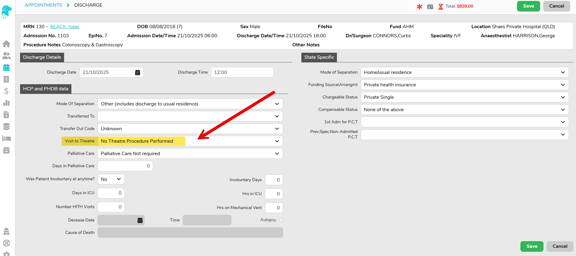This screenshot has height=256, width=576.
Task: Click the top green Save button
Action: pos(528,6)
